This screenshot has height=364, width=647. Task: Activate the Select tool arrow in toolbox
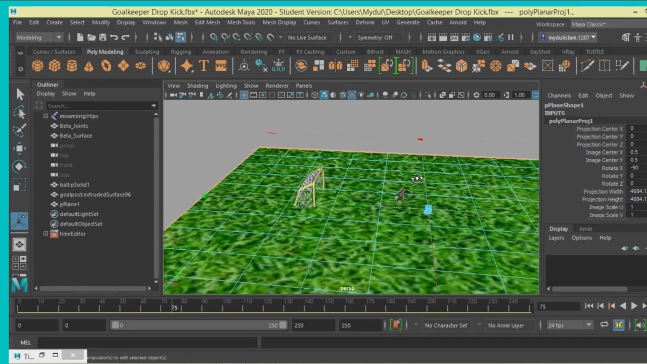20,94
